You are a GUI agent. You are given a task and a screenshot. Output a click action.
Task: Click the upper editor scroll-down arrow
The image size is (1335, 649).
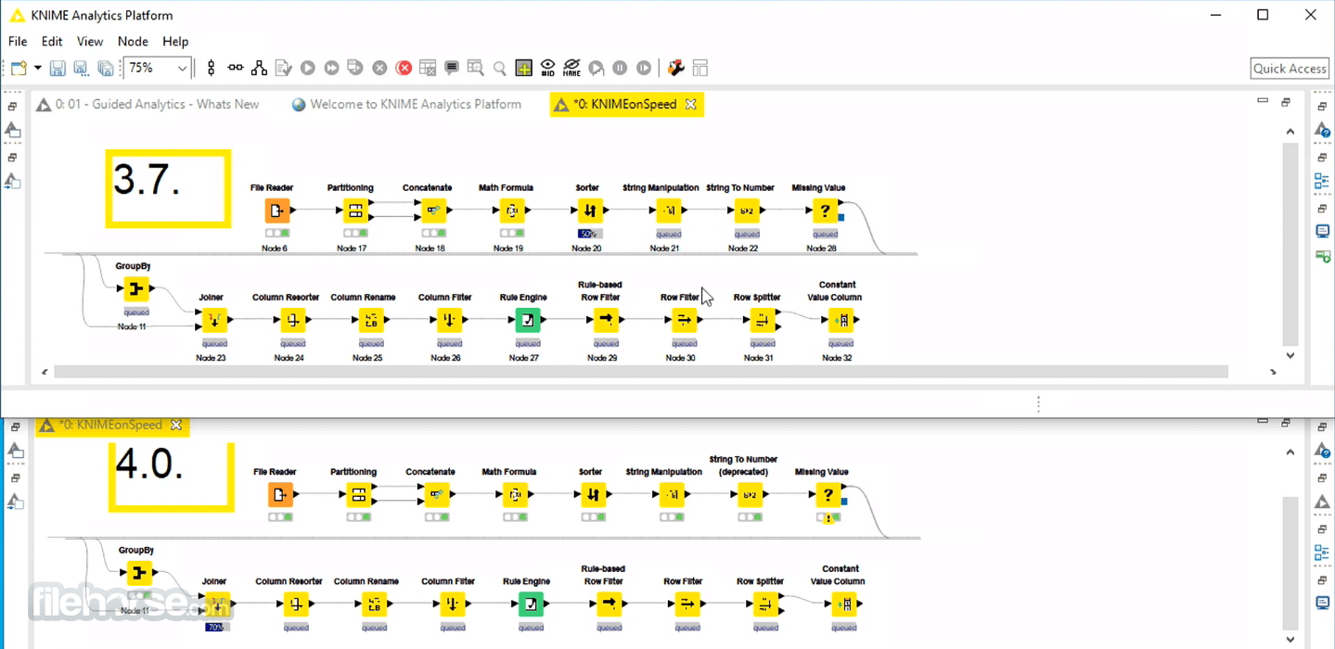tap(1290, 355)
